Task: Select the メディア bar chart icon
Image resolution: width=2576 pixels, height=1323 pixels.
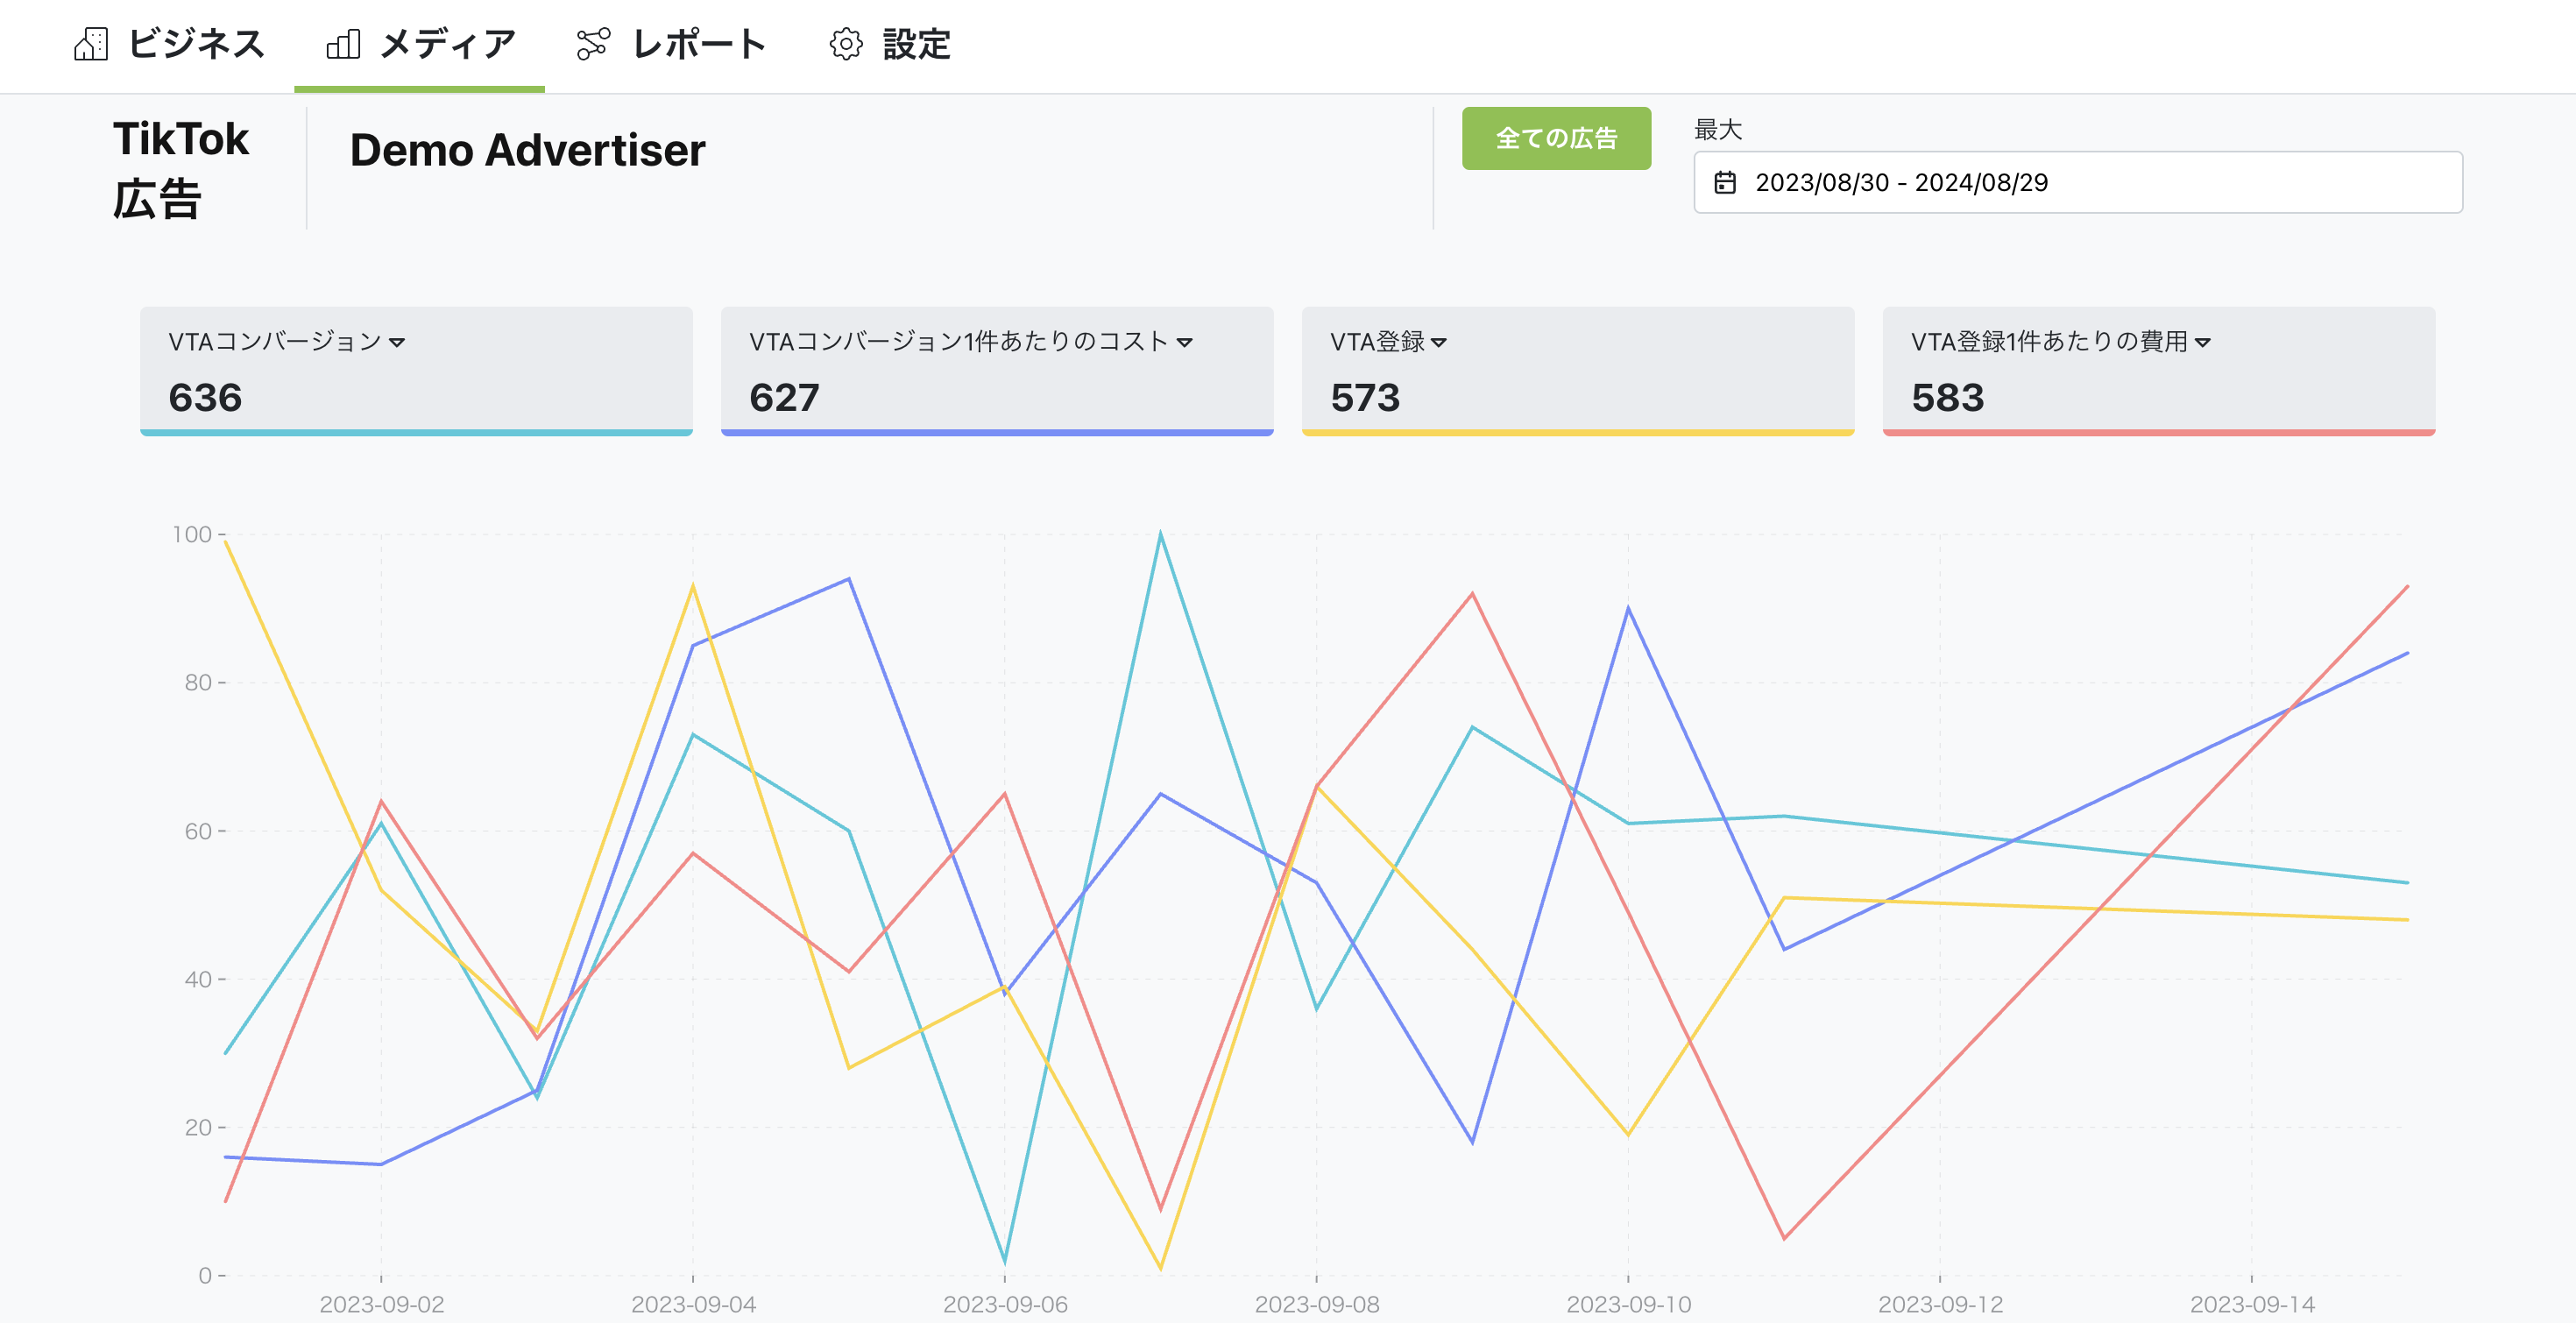Action: [344, 44]
